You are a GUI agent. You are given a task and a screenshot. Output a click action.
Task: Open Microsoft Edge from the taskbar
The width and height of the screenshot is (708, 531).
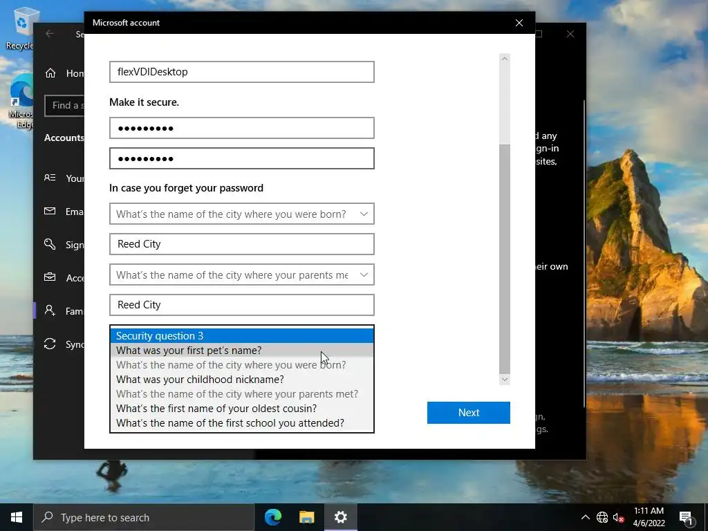tap(273, 517)
